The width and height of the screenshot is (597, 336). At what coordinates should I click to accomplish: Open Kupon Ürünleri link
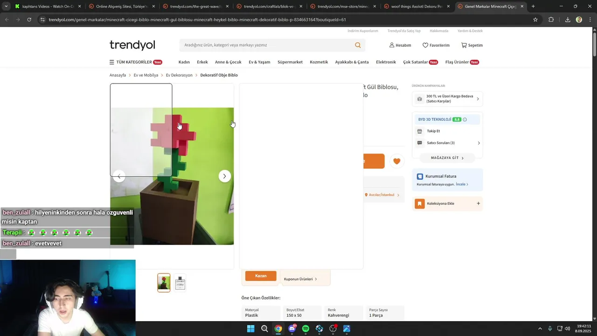click(x=300, y=279)
